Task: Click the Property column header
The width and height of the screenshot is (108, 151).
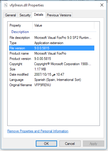Action: click(x=20, y=25)
